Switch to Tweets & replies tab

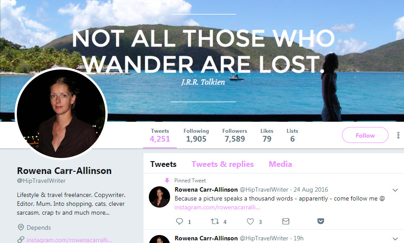click(x=223, y=164)
